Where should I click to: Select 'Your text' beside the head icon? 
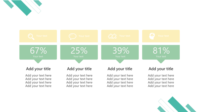[163, 36]
